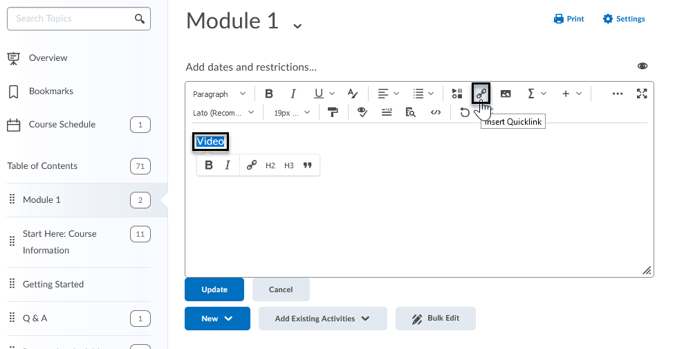Open the Lato font family dropdown
This screenshot has width=675, height=349.
[x=223, y=112]
